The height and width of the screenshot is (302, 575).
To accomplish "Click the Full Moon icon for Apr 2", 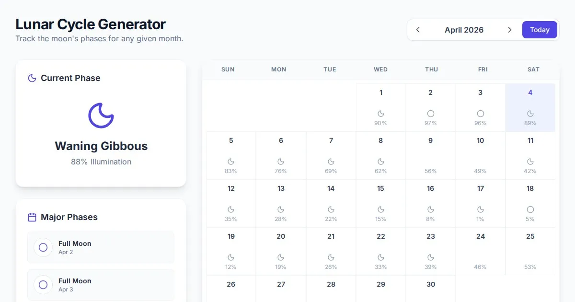I will click(x=43, y=247).
